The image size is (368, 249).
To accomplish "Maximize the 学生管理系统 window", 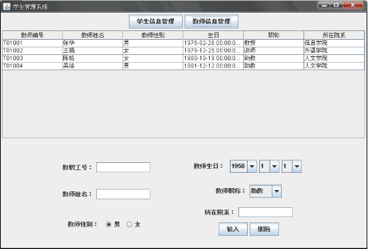I will click(337, 5).
